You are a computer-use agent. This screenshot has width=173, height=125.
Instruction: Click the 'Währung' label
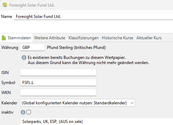10,48
